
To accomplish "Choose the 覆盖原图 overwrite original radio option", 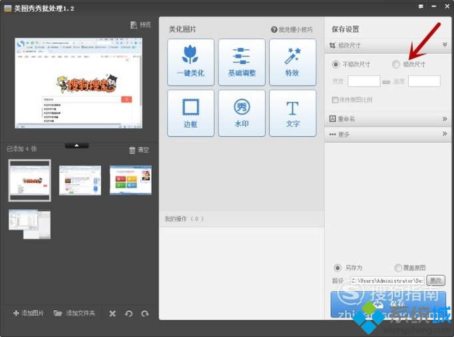I will pos(398,268).
